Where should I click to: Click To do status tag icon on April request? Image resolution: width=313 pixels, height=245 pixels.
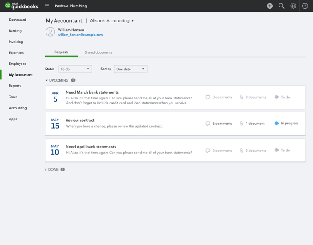pyautogui.click(x=276, y=150)
